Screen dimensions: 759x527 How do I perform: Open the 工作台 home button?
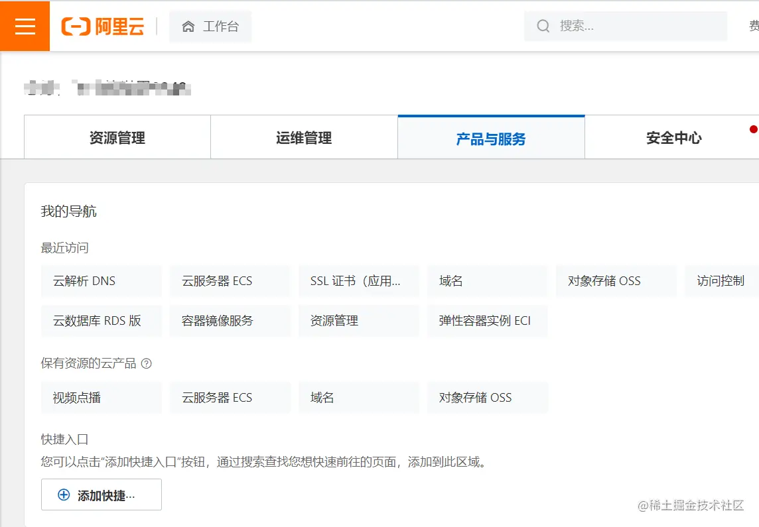210,26
